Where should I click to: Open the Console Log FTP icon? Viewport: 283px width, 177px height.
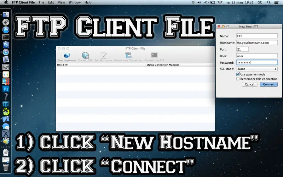154,55
